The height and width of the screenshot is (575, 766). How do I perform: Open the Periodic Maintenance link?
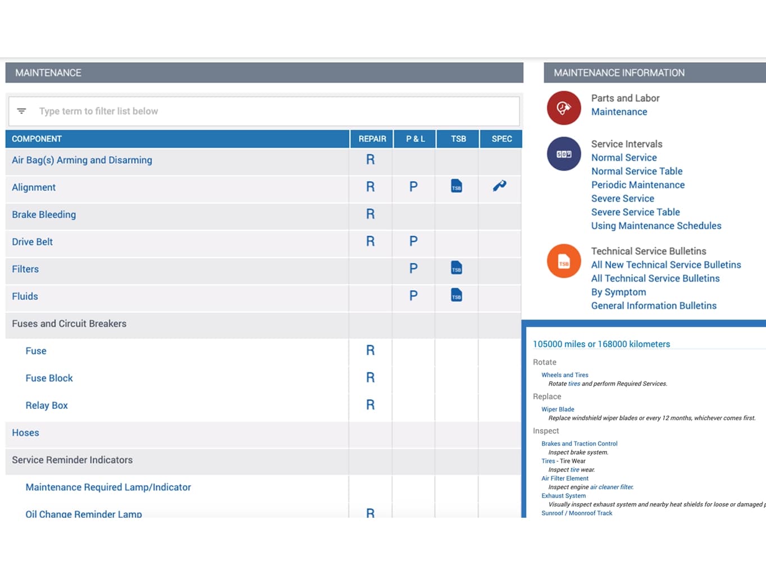tap(638, 185)
